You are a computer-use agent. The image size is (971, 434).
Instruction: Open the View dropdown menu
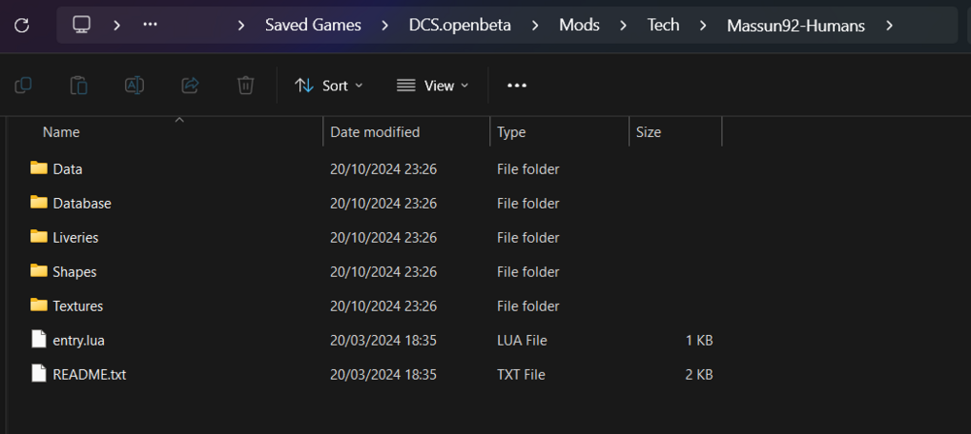[x=433, y=85]
